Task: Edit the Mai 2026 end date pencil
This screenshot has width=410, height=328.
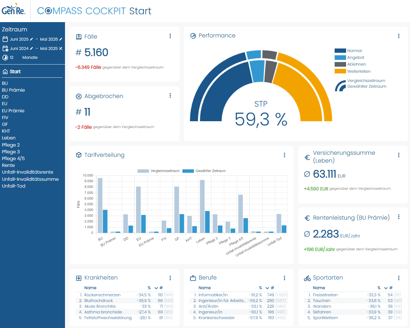Action: [61, 39]
